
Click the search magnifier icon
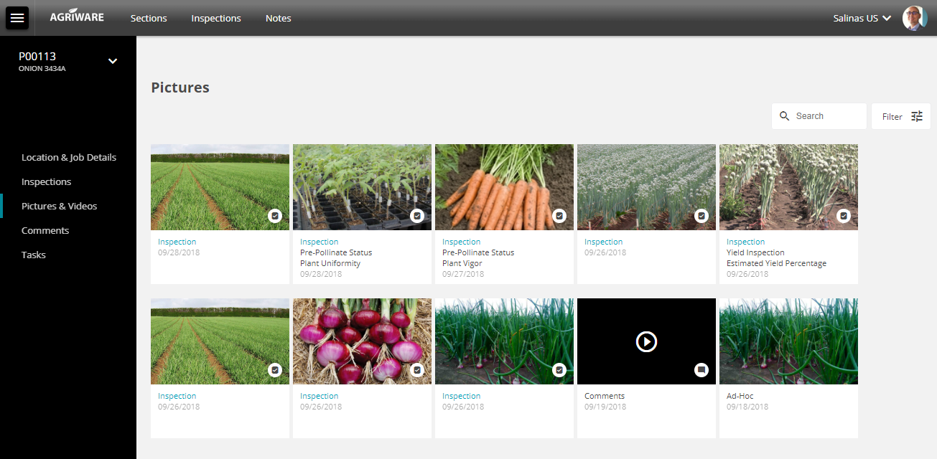point(784,115)
